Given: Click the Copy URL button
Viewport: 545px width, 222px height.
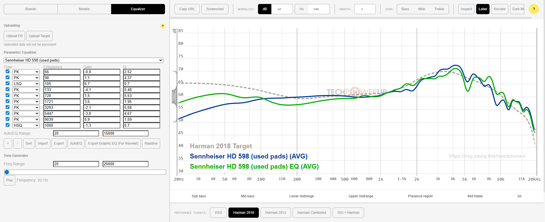Looking at the screenshot, I should click(x=187, y=9).
